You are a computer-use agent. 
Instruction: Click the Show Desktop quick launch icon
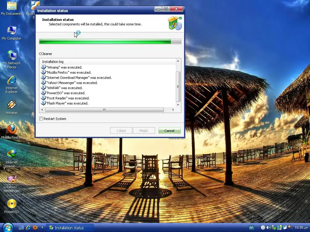pyautogui.click(x=21, y=228)
